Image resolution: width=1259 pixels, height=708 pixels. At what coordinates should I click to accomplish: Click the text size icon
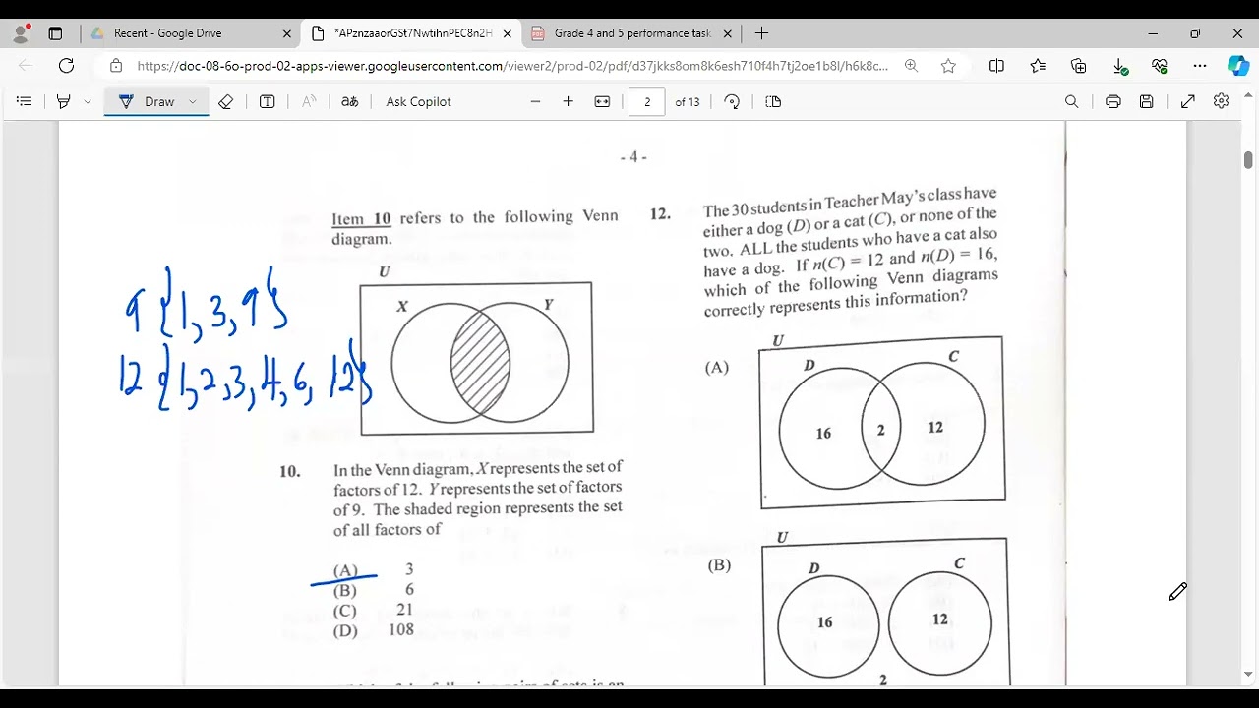309,101
